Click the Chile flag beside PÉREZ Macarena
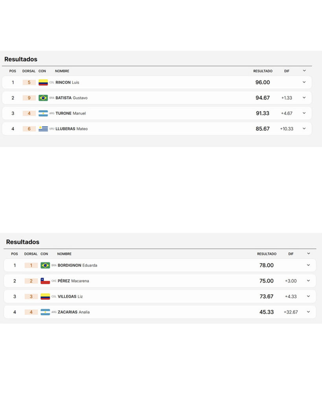The height and width of the screenshot is (403, 322). (x=45, y=281)
